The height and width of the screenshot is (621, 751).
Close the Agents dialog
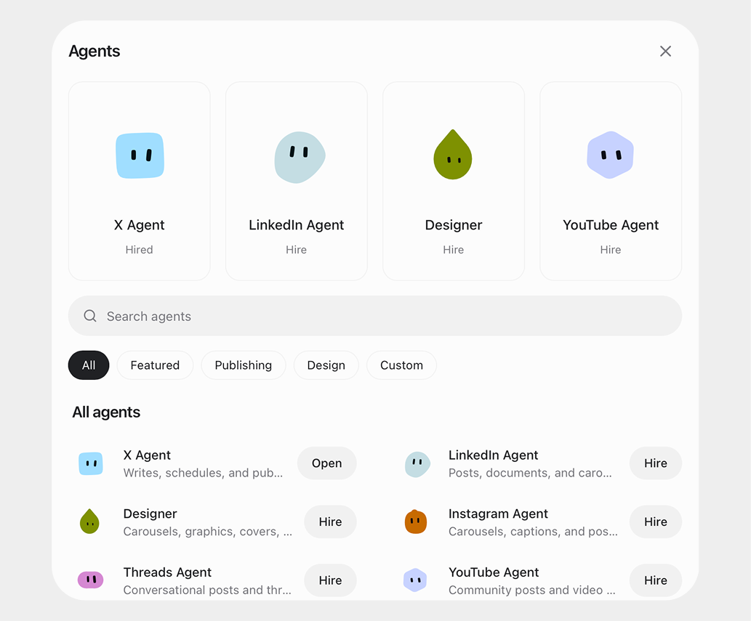(x=665, y=51)
